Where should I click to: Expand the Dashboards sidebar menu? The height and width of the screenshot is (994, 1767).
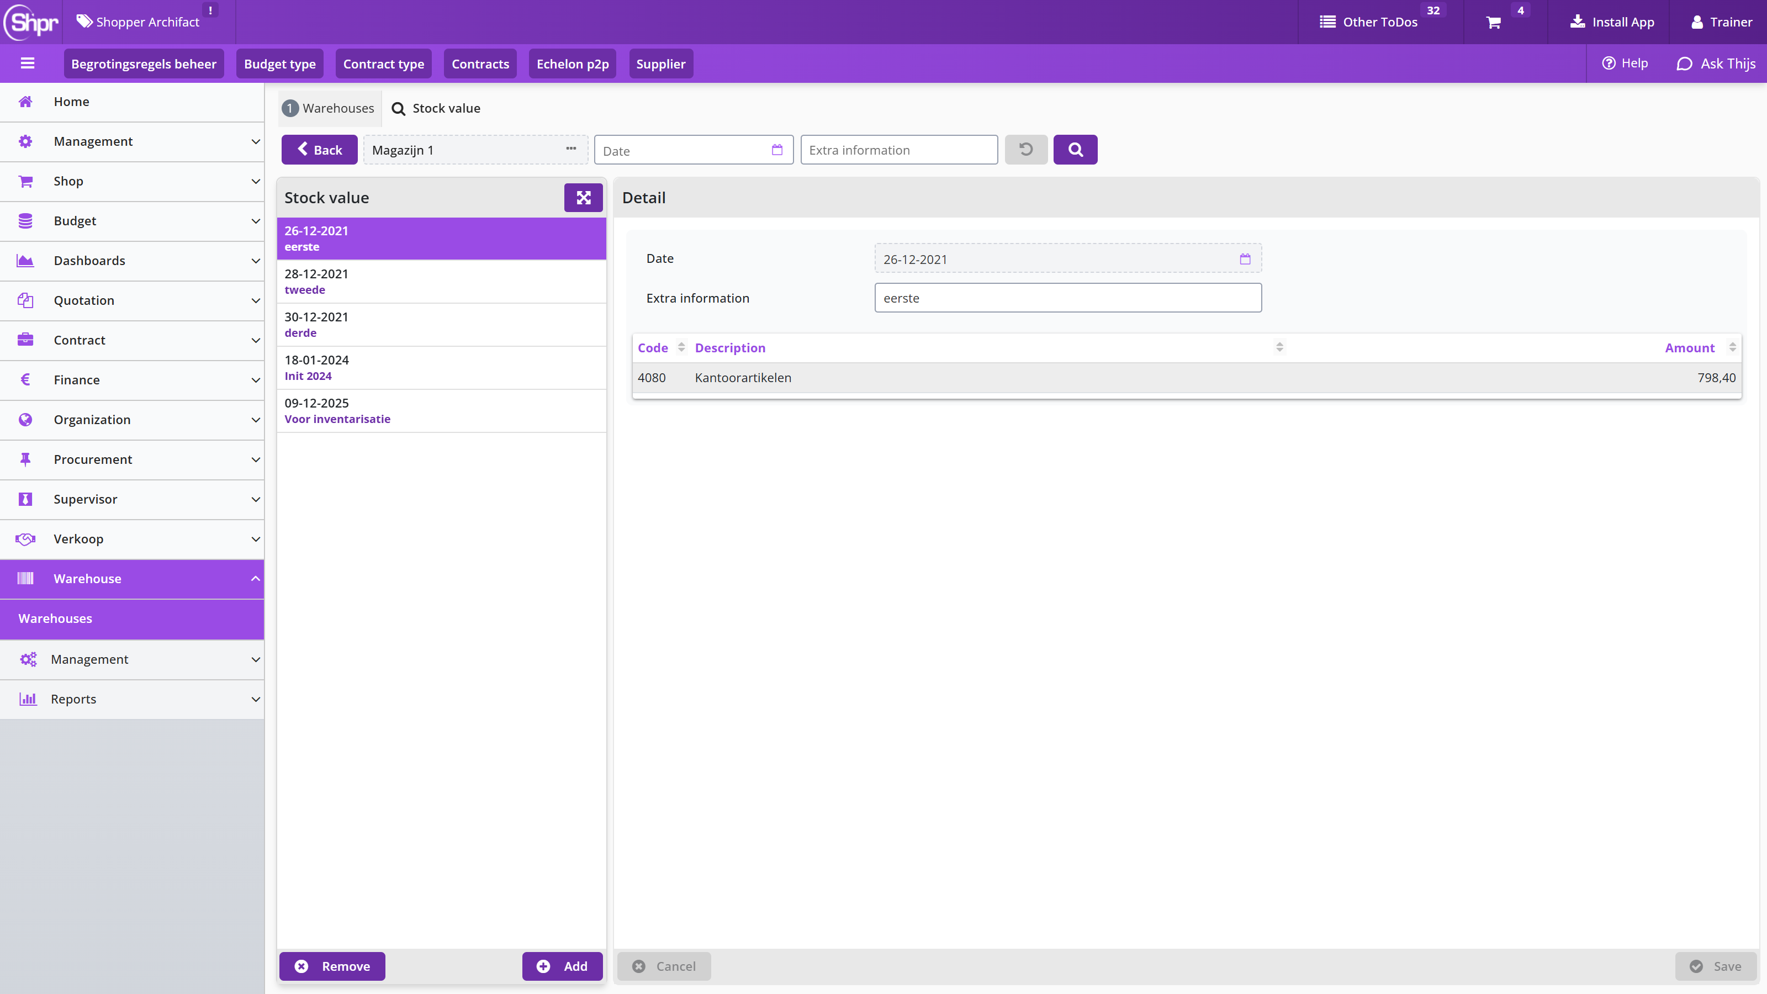pos(132,261)
